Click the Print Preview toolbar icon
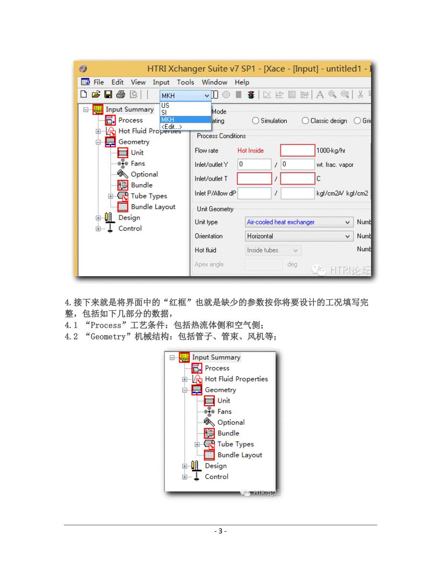 [x=134, y=94]
